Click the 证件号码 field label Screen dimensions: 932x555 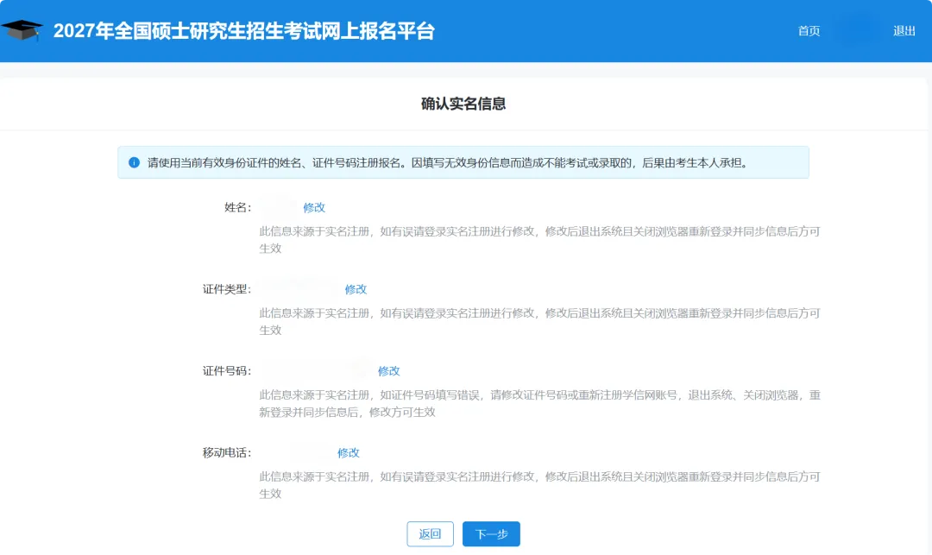226,371
